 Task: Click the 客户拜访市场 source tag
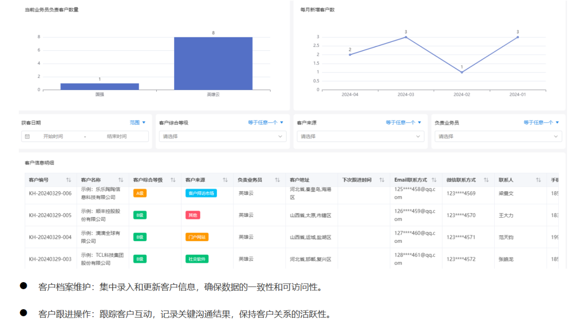201,193
